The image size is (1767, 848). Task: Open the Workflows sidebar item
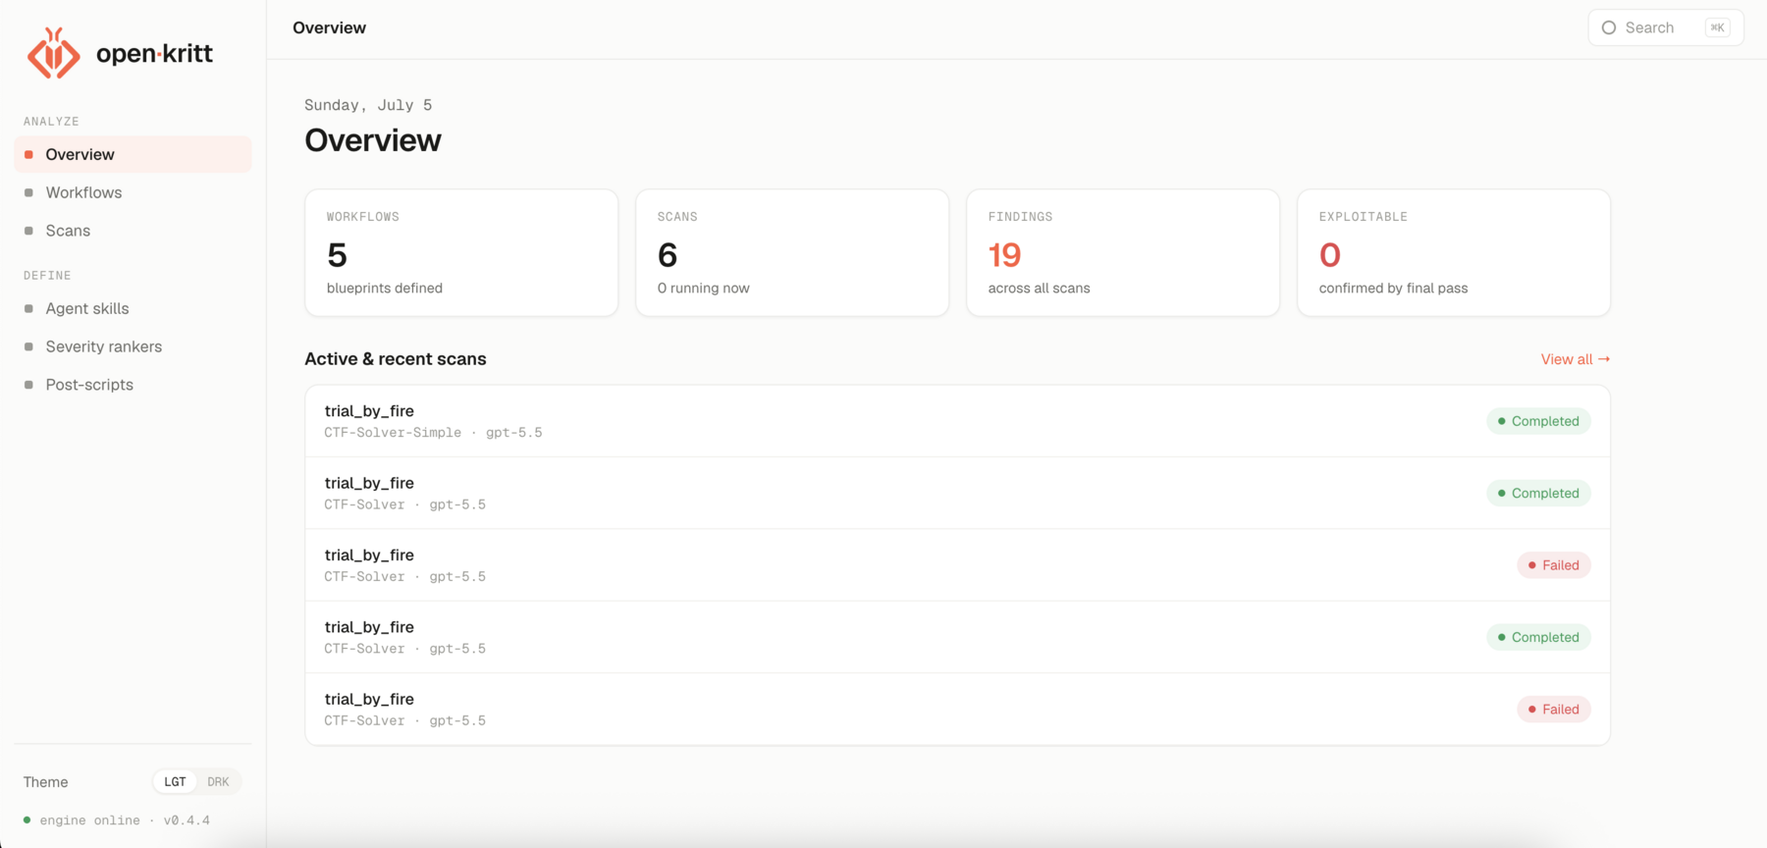click(133, 192)
